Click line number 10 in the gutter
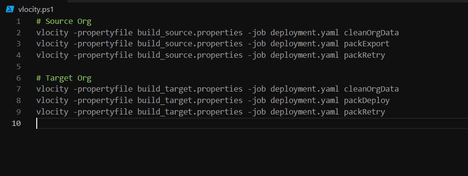 click(16, 123)
